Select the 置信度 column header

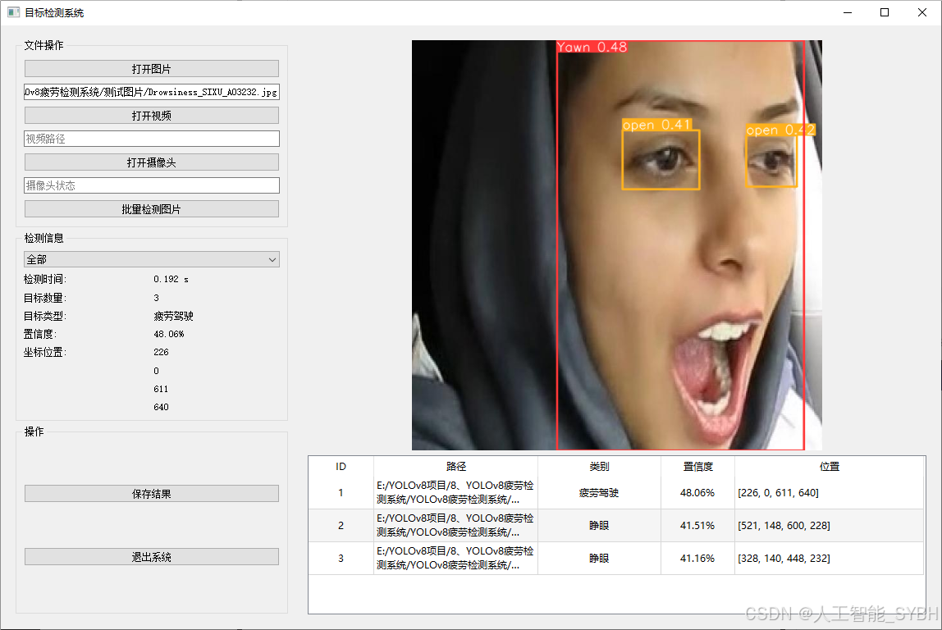697,467
